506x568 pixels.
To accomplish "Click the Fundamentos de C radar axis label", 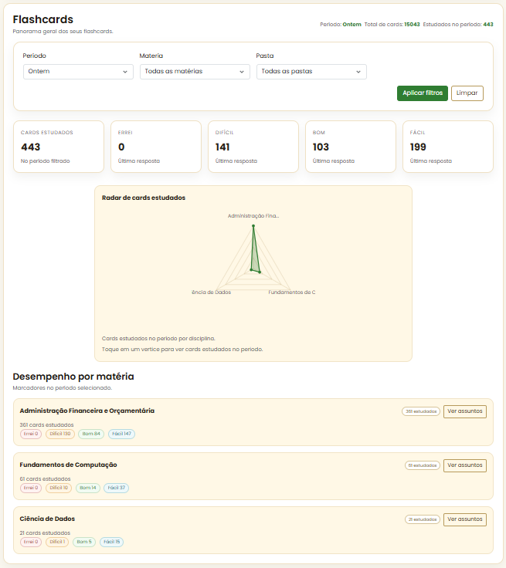I will point(291,292).
